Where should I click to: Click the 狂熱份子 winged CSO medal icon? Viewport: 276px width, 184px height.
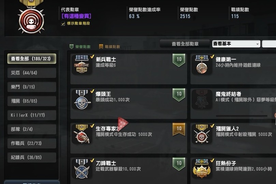click(202, 169)
